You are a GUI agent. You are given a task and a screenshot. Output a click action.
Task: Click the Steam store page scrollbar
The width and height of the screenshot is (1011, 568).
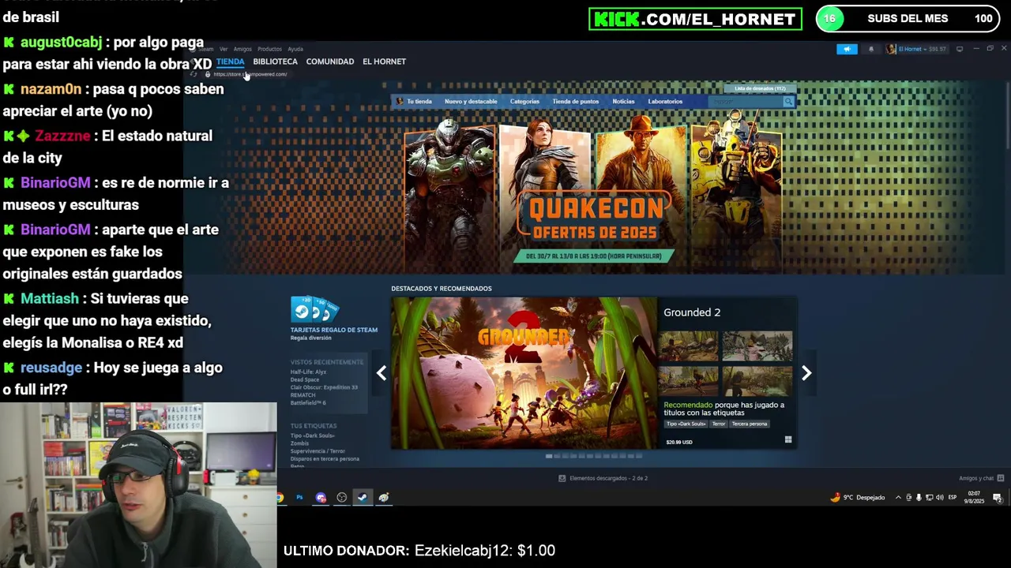(1007, 116)
